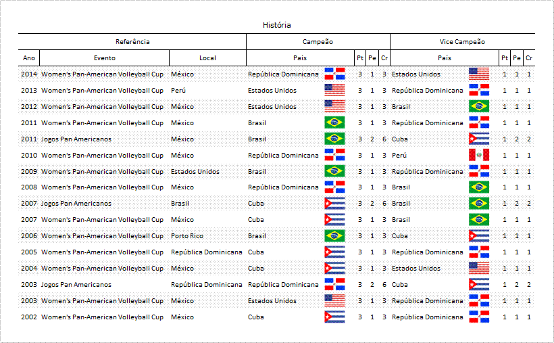Click the Vice Campeão group header

pos(462,42)
